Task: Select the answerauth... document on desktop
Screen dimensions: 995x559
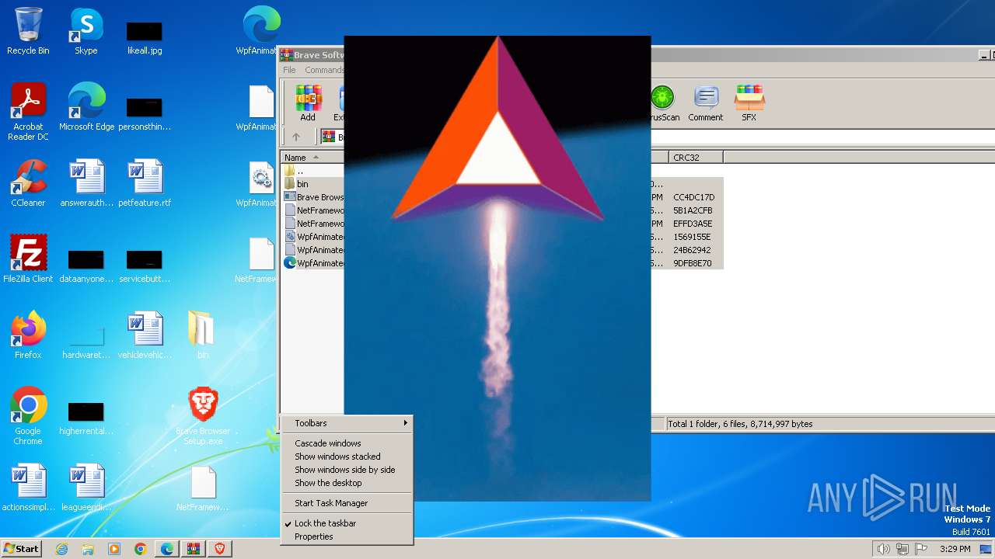Action: coord(86,183)
